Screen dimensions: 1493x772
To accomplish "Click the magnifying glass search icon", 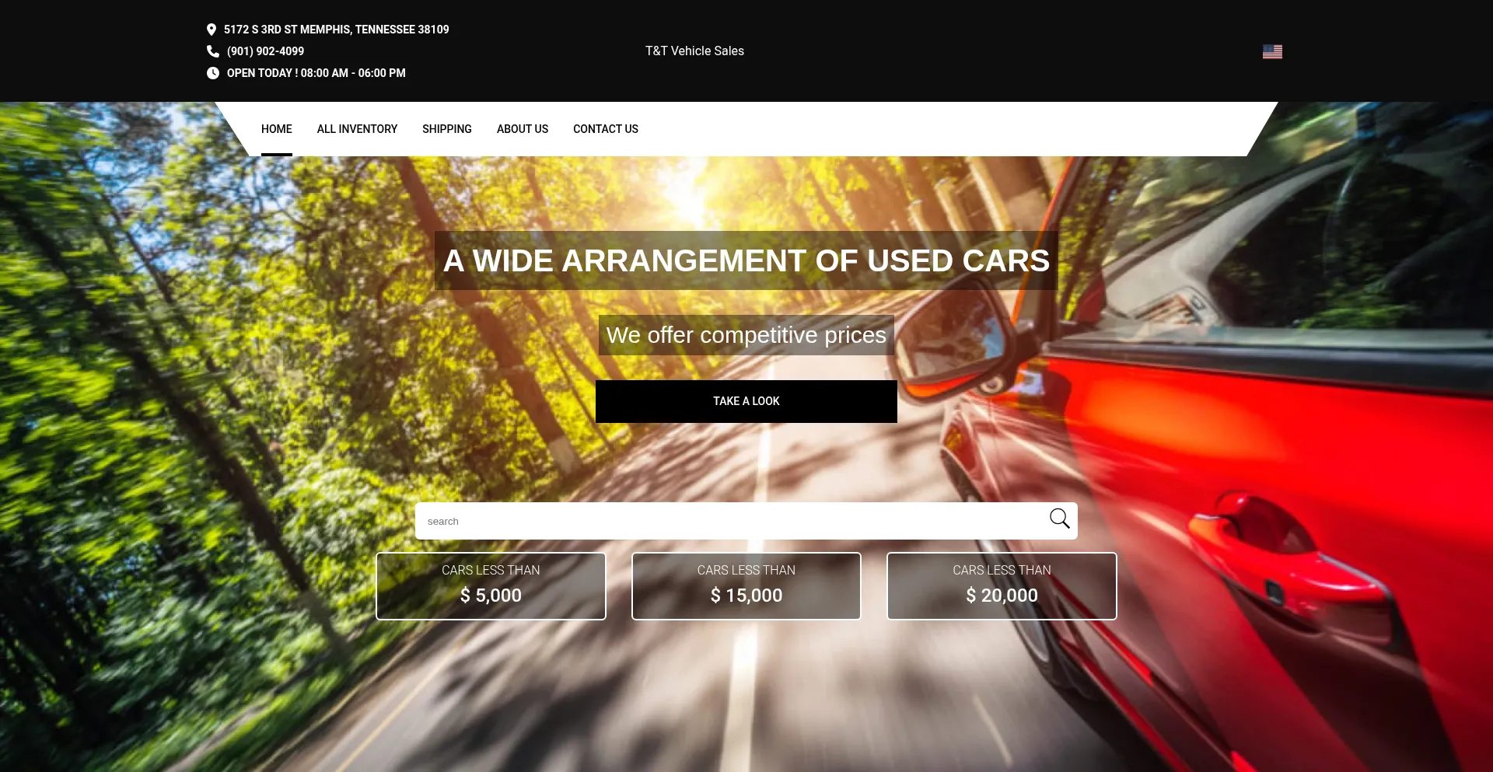I will point(1059,519).
